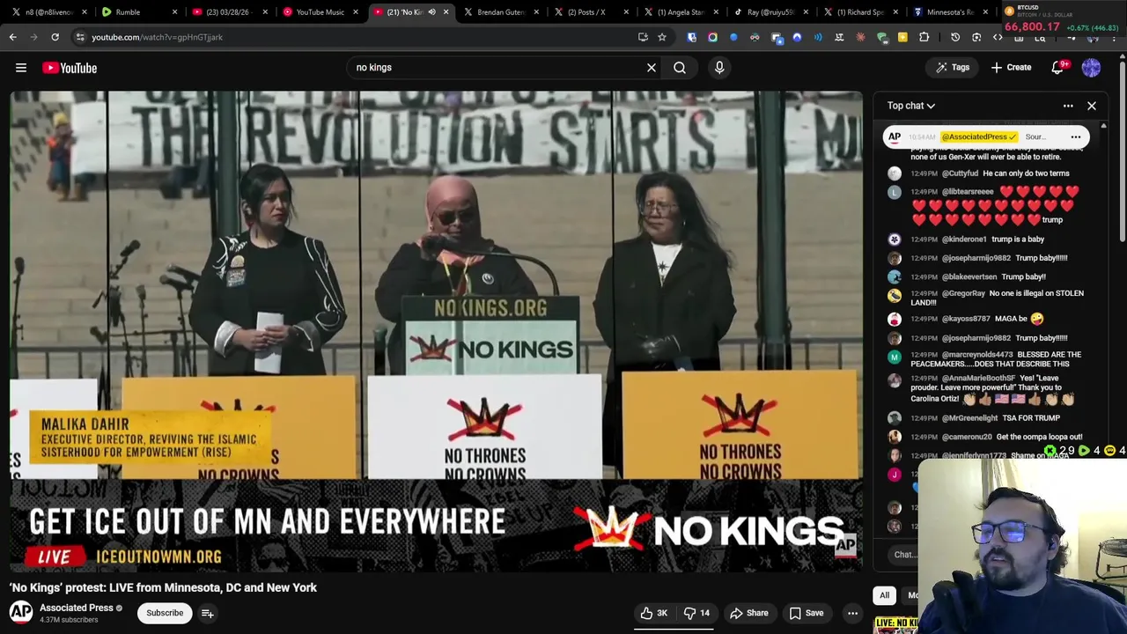The height and width of the screenshot is (634, 1127).
Task: Switch to the '(2) Posts / X' tab
Action: tap(590, 12)
